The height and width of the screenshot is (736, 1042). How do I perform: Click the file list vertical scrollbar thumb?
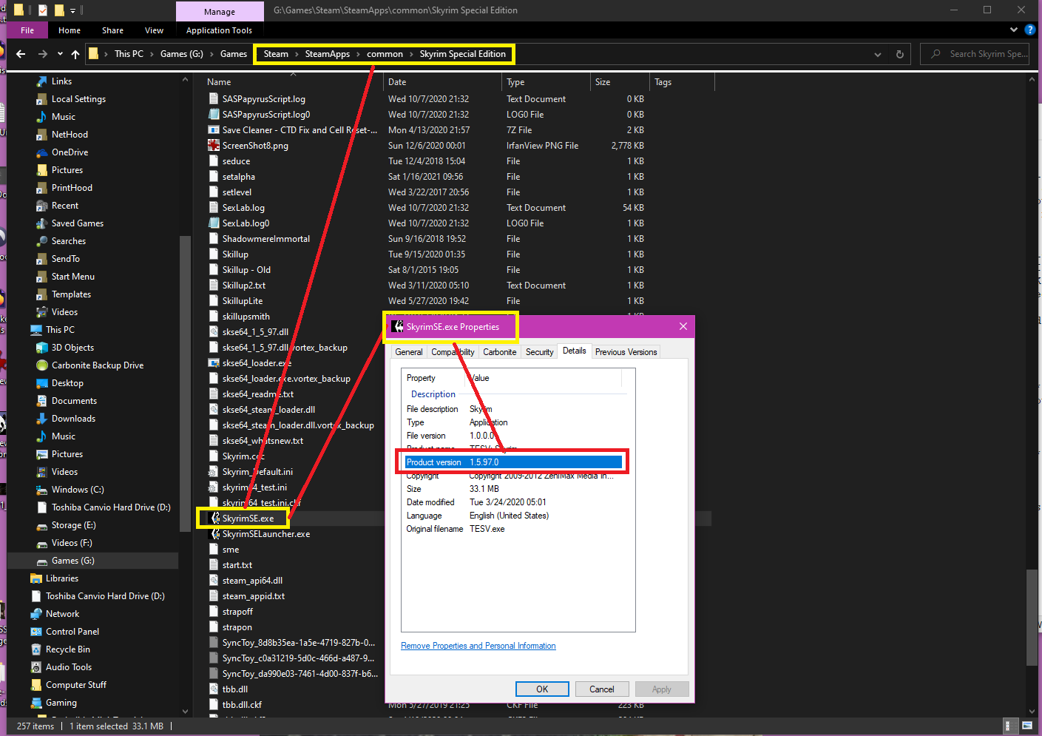click(x=1032, y=618)
